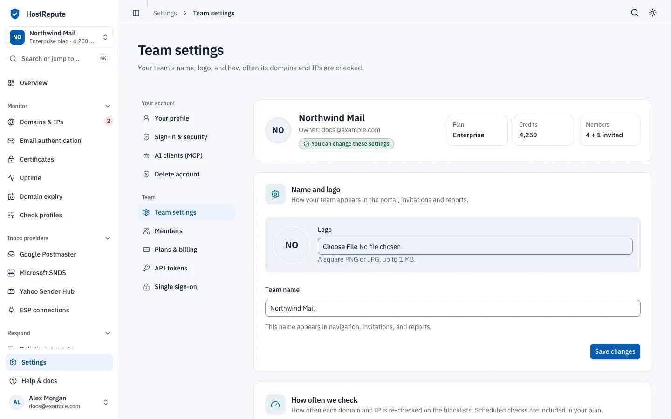The height and width of the screenshot is (419, 671).
Task: Open Delete account page
Action: (x=186, y=174)
